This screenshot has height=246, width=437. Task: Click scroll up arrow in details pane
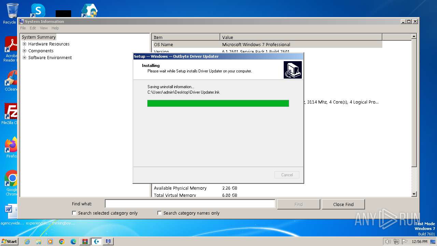414,36
